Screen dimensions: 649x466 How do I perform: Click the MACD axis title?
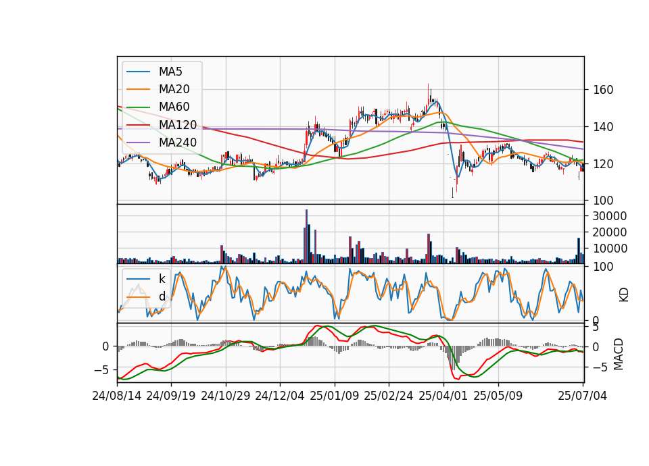pos(618,354)
